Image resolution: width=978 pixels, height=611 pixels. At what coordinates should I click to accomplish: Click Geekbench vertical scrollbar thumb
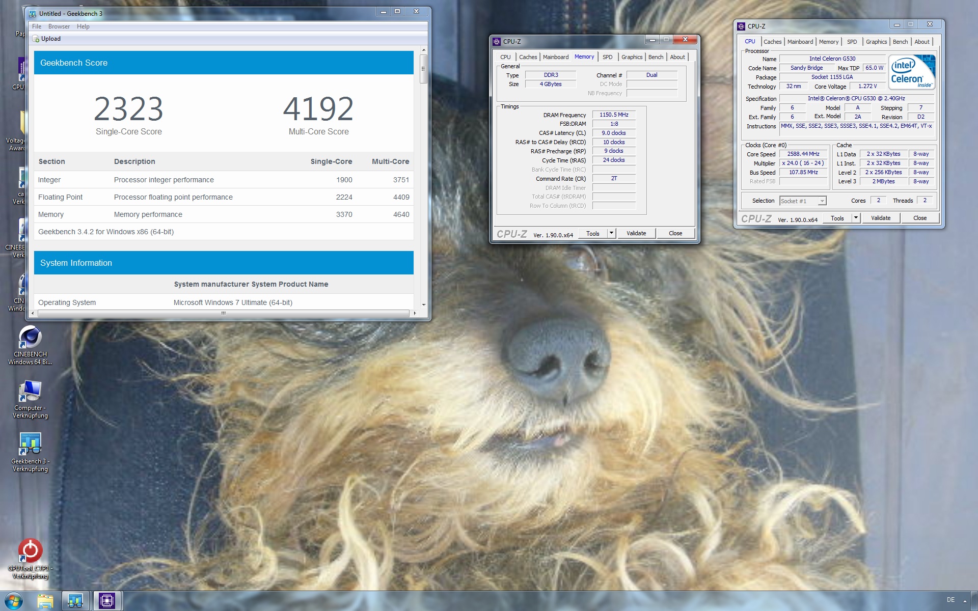point(423,69)
